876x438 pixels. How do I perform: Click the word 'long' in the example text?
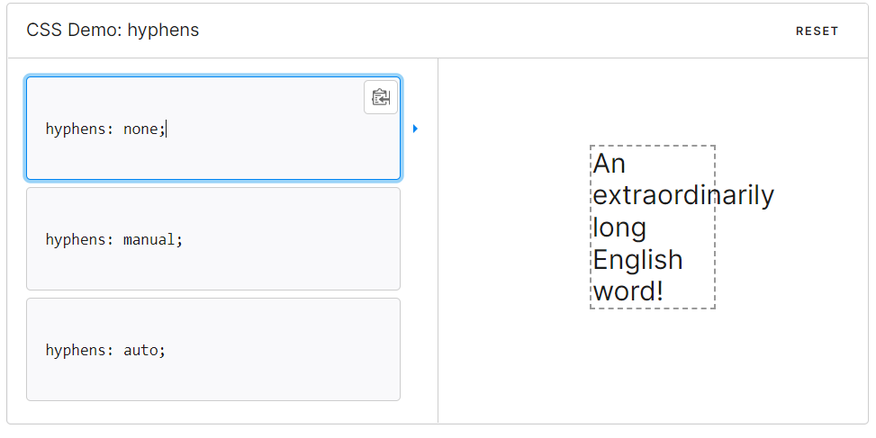[619, 228]
